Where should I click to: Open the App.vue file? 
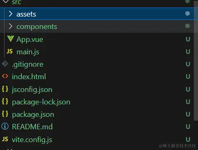[x=30, y=39]
